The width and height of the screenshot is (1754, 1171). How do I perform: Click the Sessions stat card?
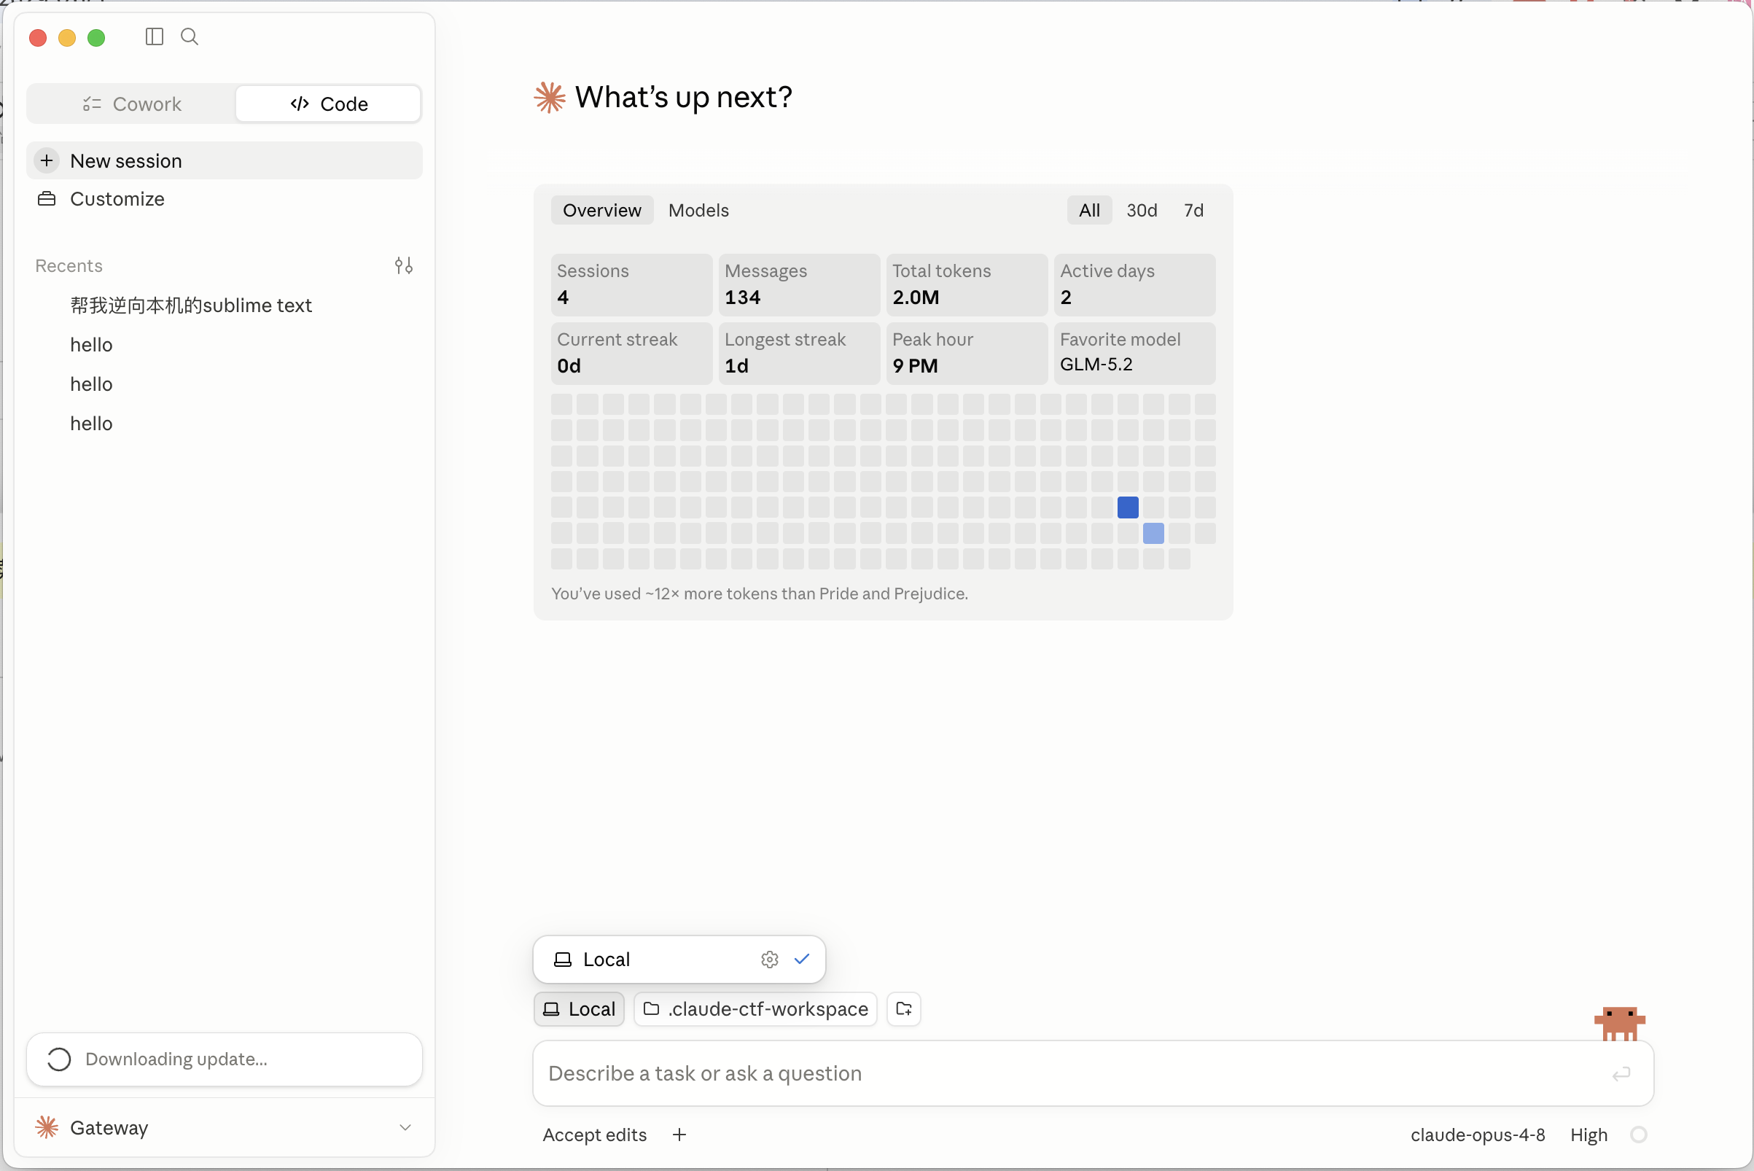632,284
